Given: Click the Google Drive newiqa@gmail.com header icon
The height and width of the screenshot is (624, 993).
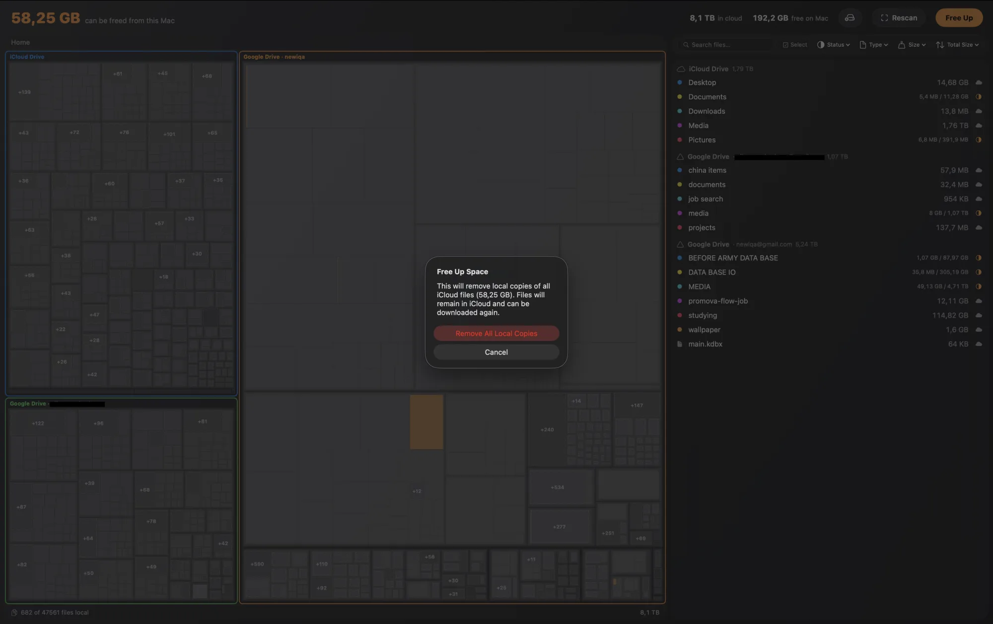Looking at the screenshot, I should click(x=680, y=245).
